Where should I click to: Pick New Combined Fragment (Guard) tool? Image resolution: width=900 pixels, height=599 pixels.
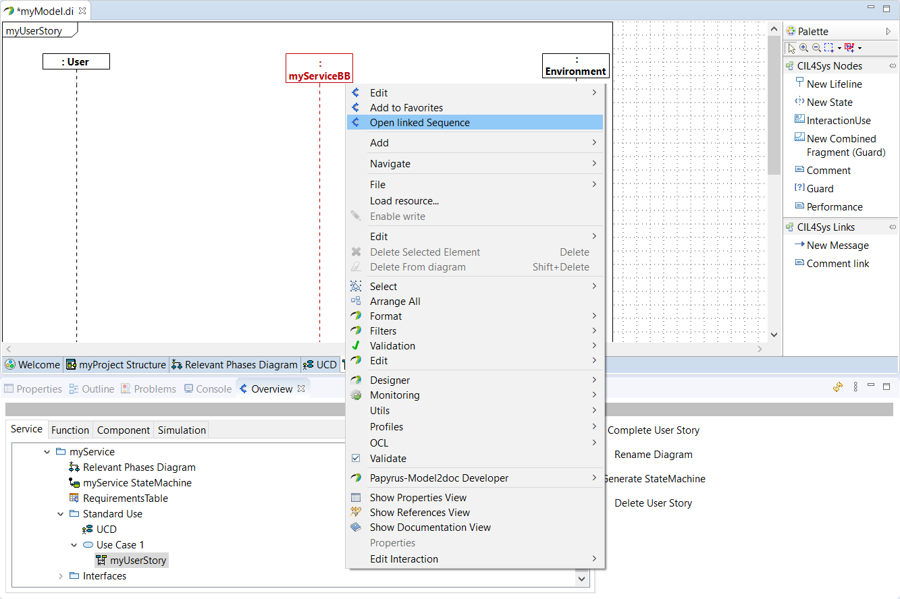840,146
